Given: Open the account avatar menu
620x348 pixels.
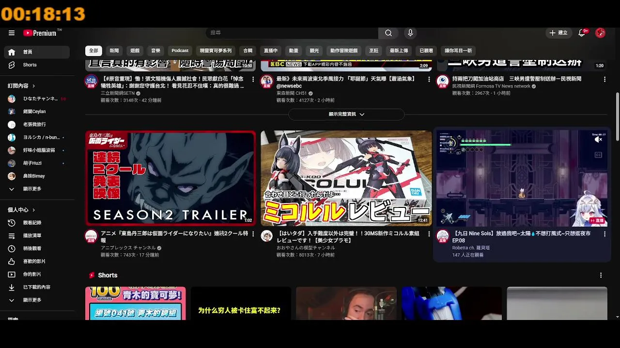Looking at the screenshot, I should [x=600, y=33].
